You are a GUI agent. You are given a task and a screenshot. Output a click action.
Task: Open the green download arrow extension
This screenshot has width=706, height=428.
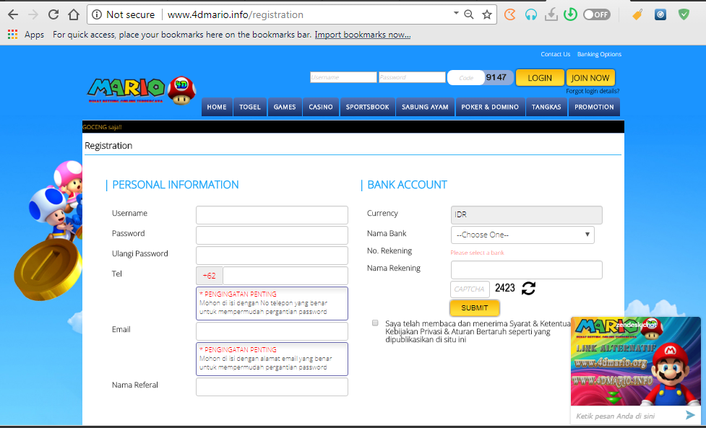point(570,15)
